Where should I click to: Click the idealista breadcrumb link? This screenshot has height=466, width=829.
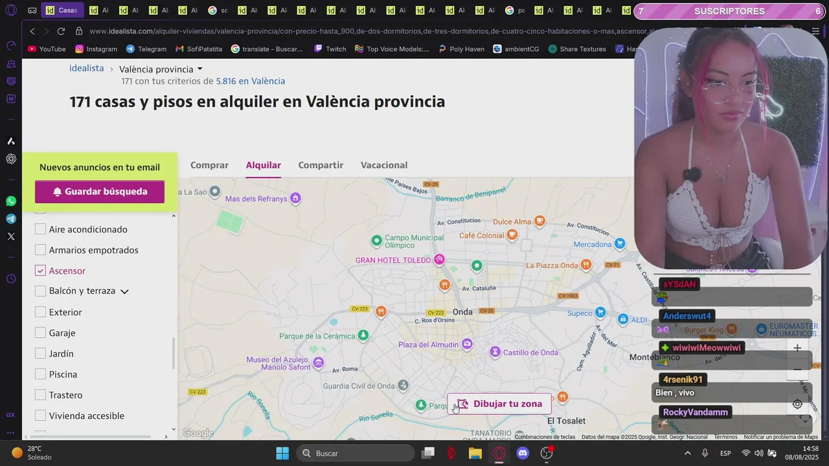pos(87,69)
